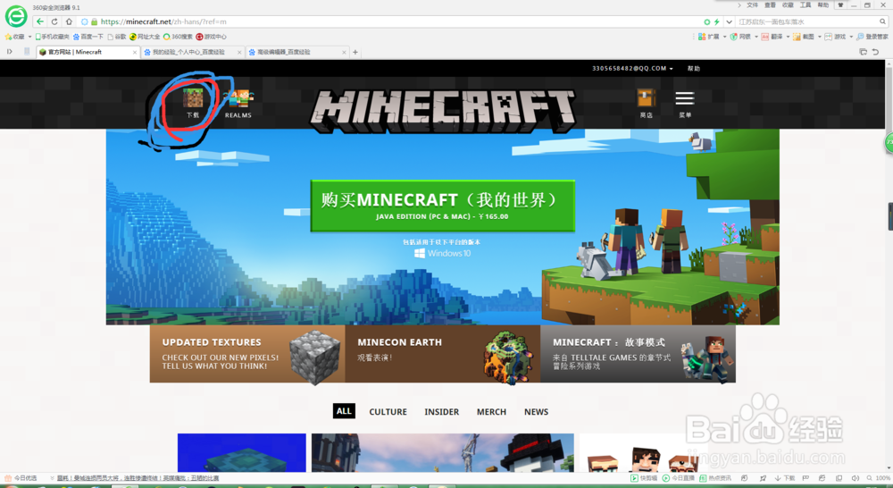Image resolution: width=893 pixels, height=488 pixels.
Task: Open the store chest icon
Action: tap(647, 98)
